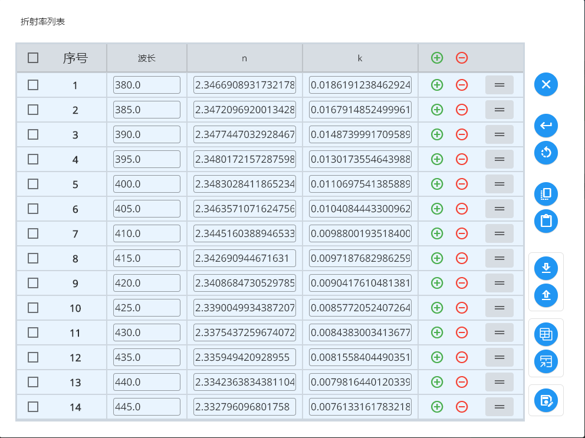Add a row using the header plus icon
The height and width of the screenshot is (438, 585).
[x=436, y=57]
